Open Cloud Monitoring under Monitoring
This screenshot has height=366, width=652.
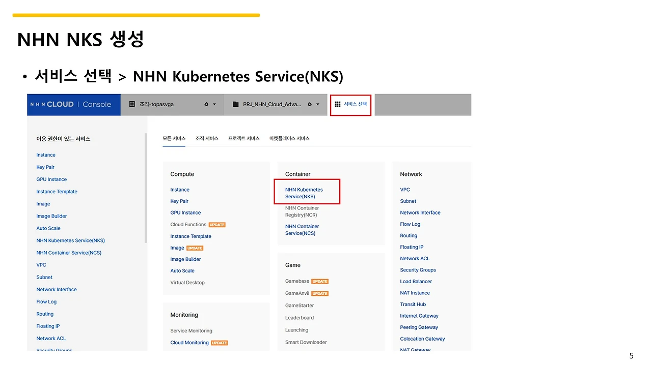189,343
